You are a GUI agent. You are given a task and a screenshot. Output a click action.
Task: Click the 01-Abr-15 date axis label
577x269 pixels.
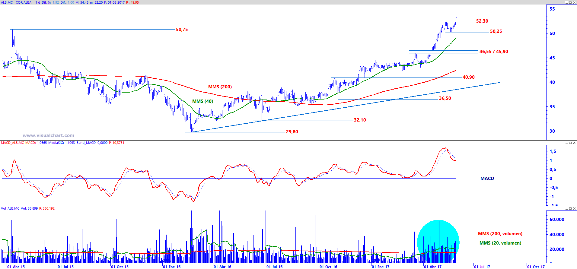pos(16,267)
